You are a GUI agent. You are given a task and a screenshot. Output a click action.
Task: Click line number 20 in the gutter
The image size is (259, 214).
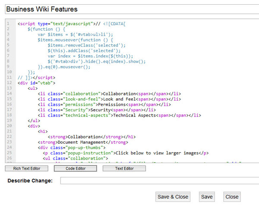(x=9, y=126)
